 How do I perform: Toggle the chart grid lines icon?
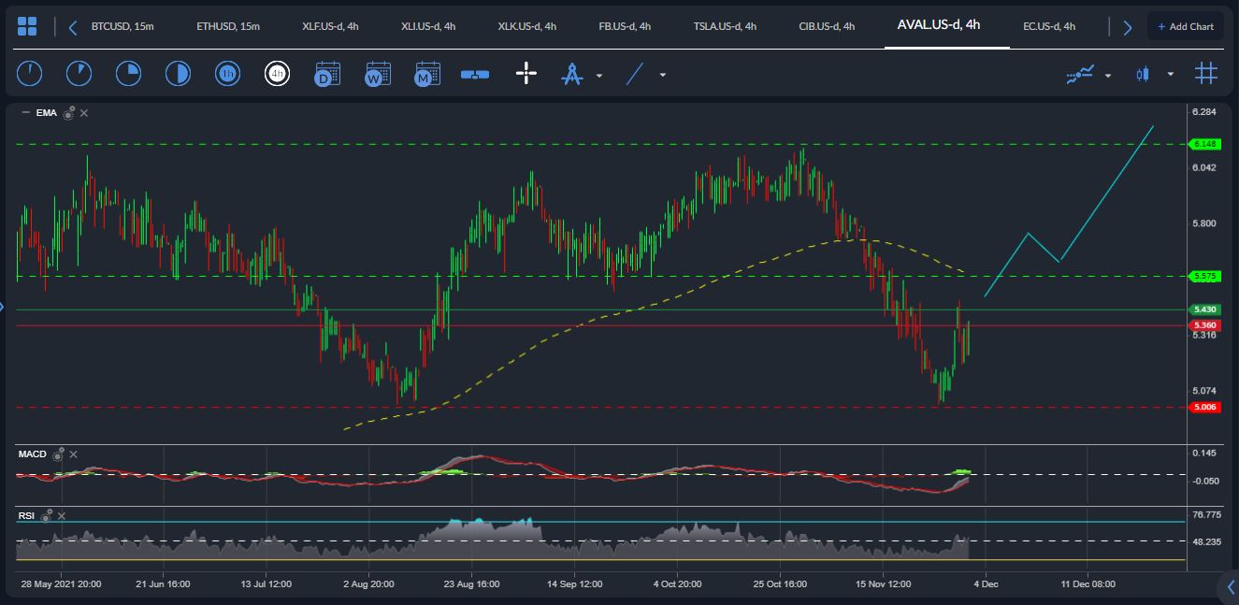click(x=1205, y=74)
